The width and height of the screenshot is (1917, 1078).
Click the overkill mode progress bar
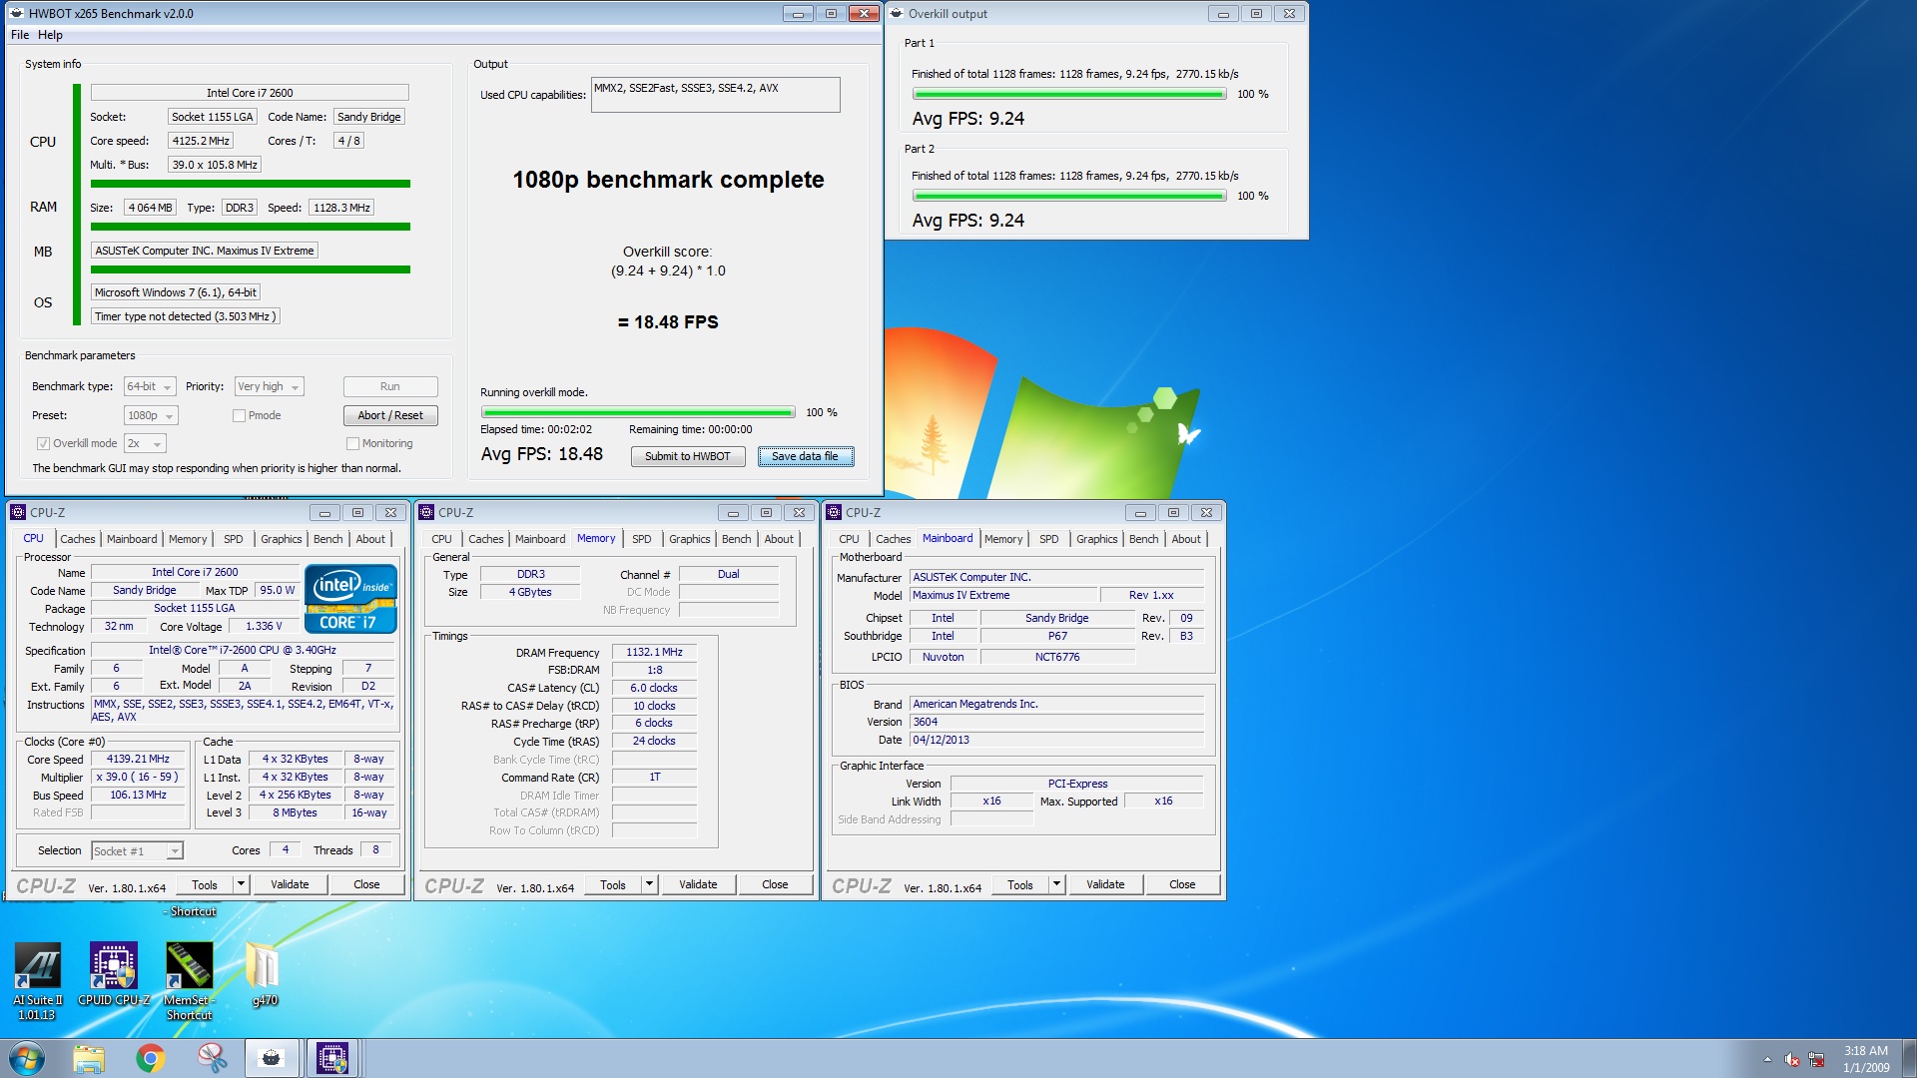(x=638, y=412)
